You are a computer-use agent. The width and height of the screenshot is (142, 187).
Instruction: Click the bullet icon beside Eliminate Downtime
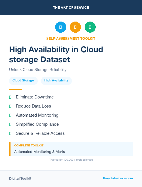tap(10, 97)
